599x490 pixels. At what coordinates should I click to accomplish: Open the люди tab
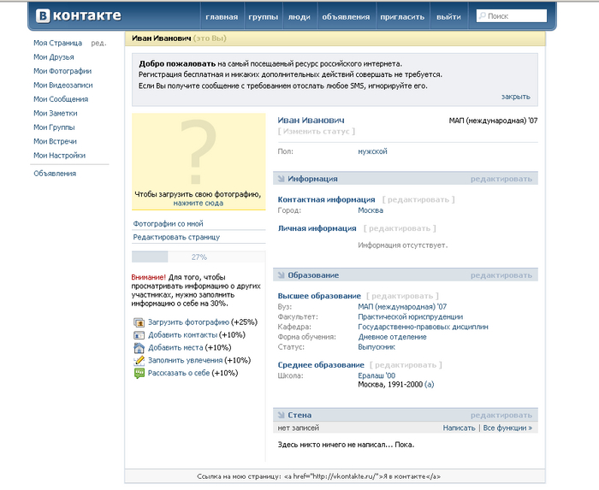pos(299,17)
